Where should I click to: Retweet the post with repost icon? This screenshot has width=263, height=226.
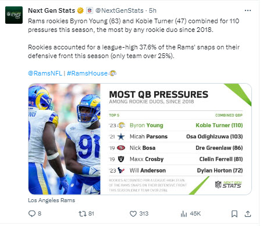click(x=82, y=214)
